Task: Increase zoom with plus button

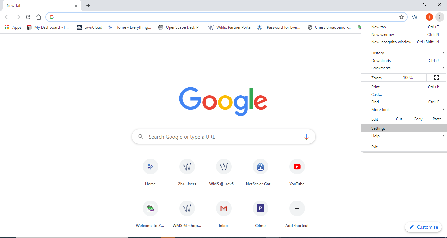Action: pos(420,78)
